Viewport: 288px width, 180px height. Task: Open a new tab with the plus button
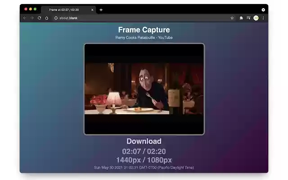(x=101, y=10)
